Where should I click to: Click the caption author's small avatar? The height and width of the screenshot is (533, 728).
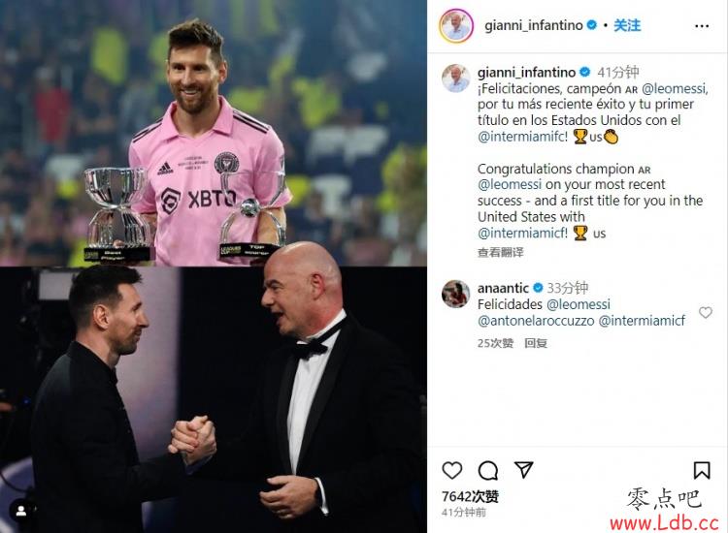[x=455, y=78]
